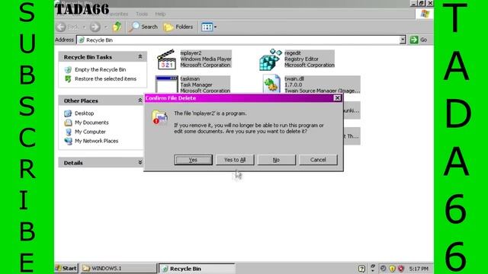Close the Confirm File Delete dialog

[337, 98]
